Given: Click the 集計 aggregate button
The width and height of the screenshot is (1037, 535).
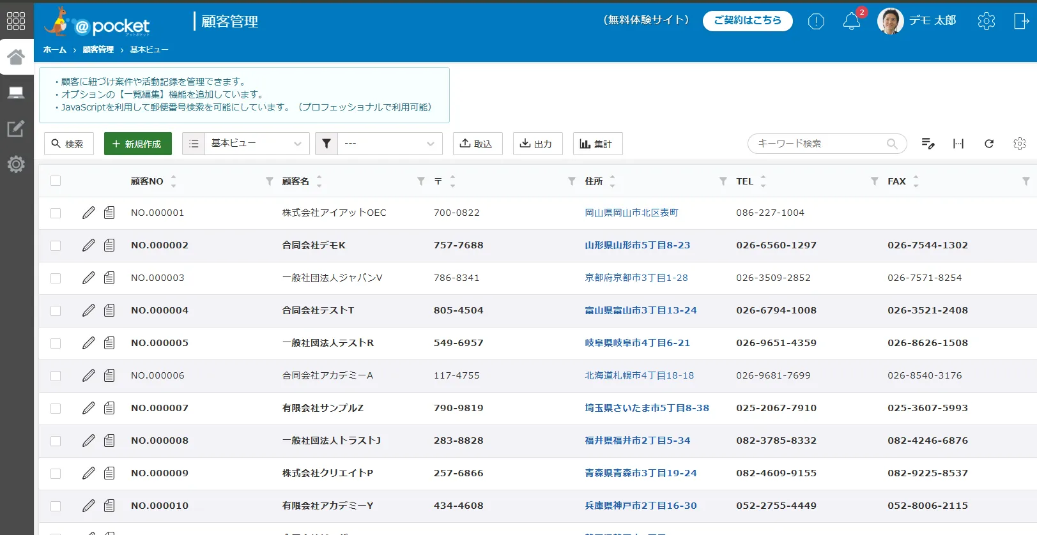Looking at the screenshot, I should pos(598,144).
